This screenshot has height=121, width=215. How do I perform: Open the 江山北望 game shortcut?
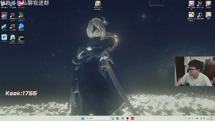click(x=13, y=27)
